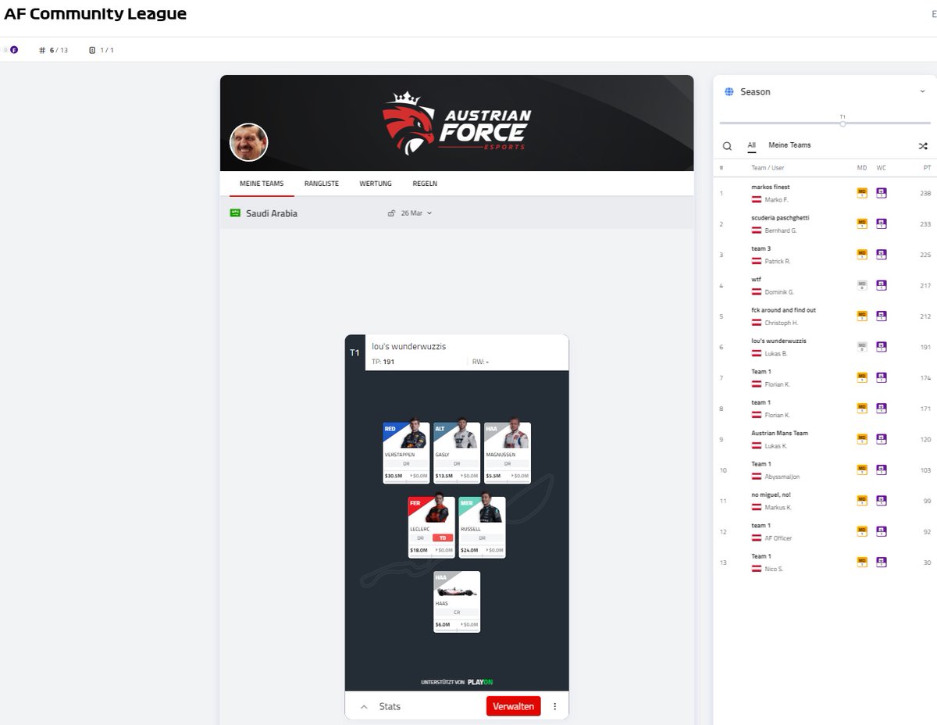
Task: Click the purple league badge icon in the header
Action: (x=13, y=50)
